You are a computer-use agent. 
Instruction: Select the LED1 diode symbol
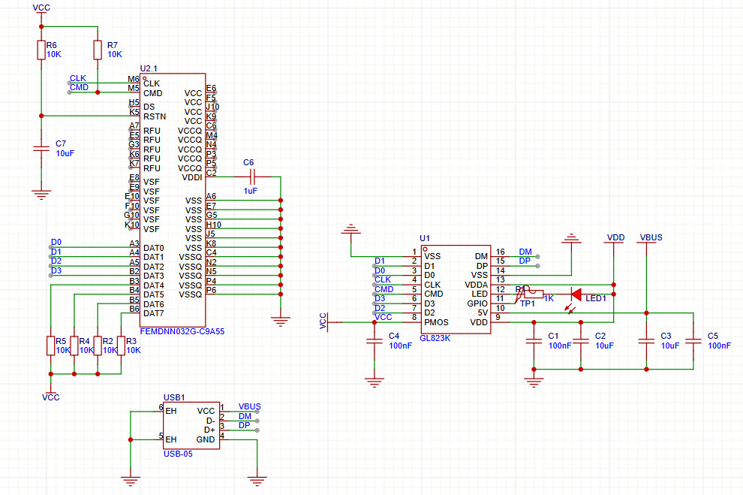click(576, 294)
